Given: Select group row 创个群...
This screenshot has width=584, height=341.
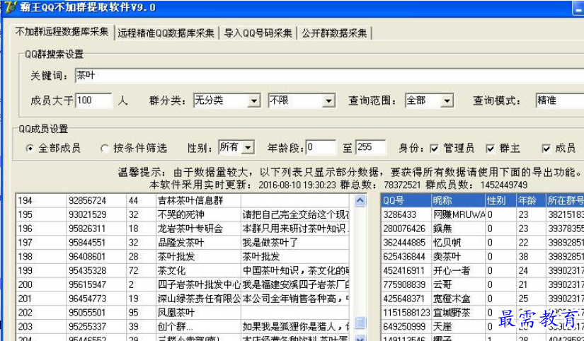Looking at the screenshot, I should (183, 326).
